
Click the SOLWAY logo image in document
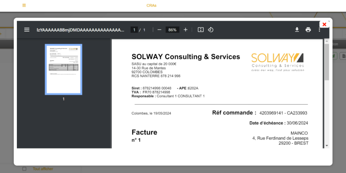pyautogui.click(x=278, y=62)
